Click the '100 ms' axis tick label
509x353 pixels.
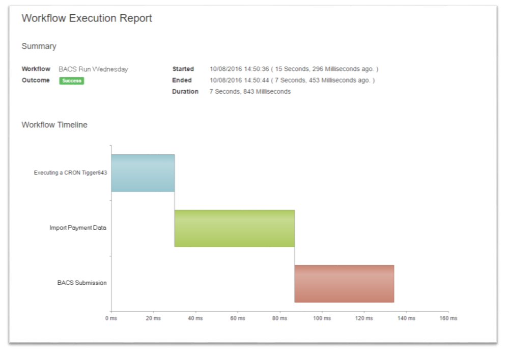coord(322,318)
